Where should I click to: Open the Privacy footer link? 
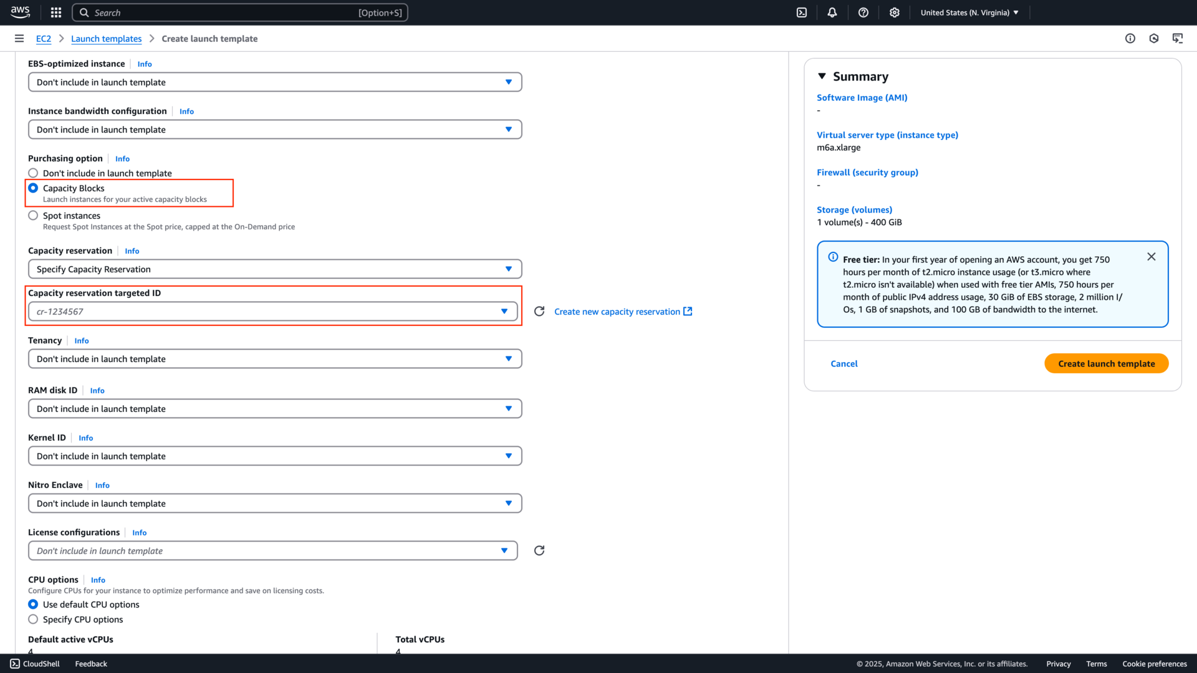[x=1059, y=664]
